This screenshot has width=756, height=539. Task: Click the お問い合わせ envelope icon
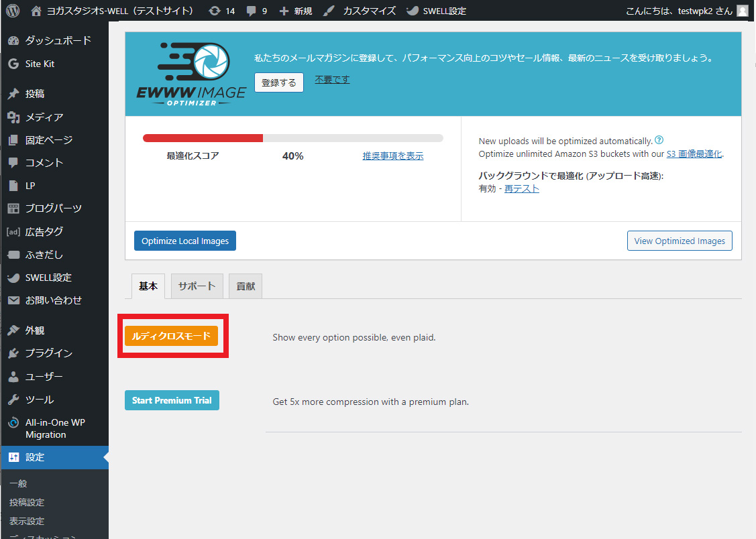[x=13, y=300]
